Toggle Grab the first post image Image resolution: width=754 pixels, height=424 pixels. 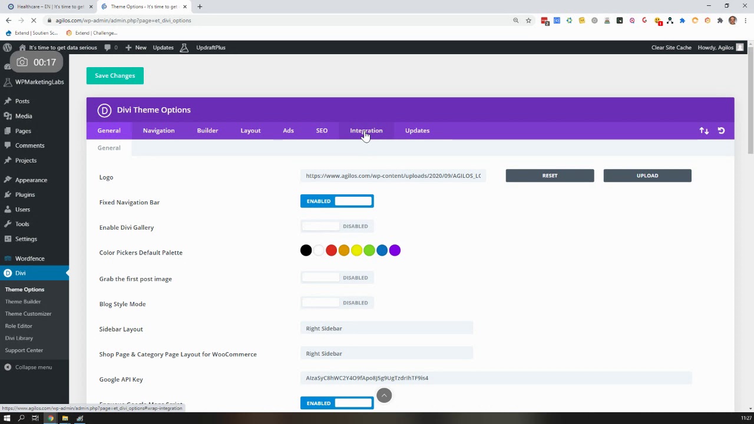(x=337, y=278)
